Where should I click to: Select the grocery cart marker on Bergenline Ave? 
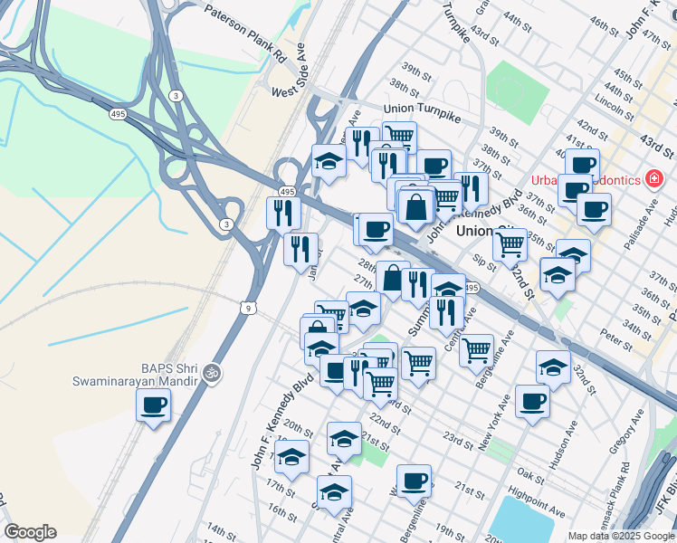click(x=476, y=354)
